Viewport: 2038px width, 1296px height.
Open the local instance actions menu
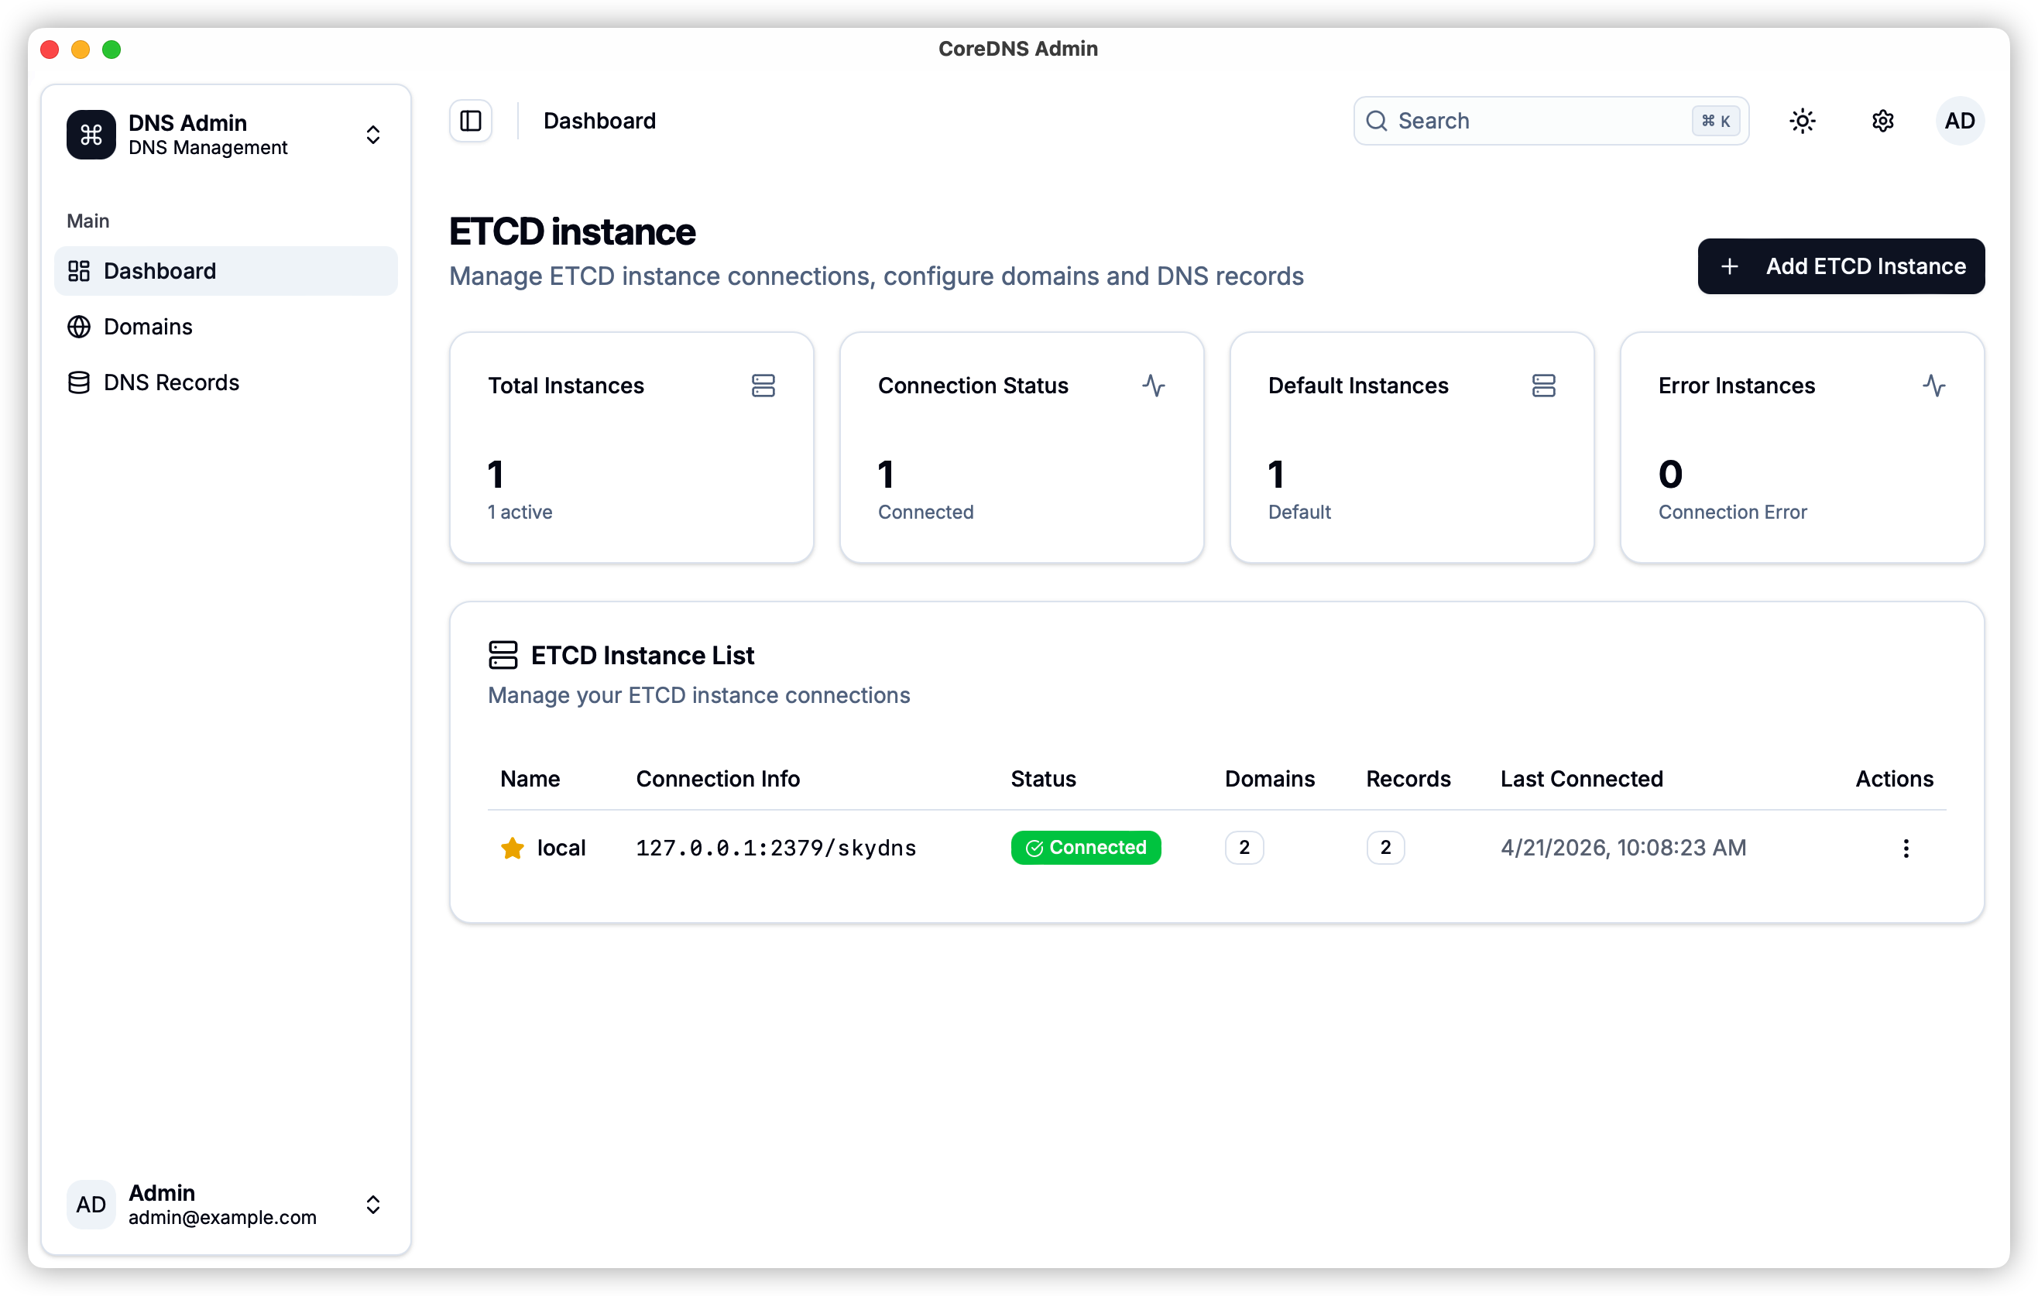click(x=1905, y=848)
